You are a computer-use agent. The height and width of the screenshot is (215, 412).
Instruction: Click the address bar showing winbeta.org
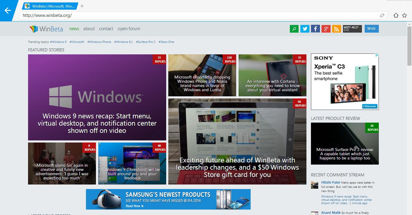pos(199,15)
